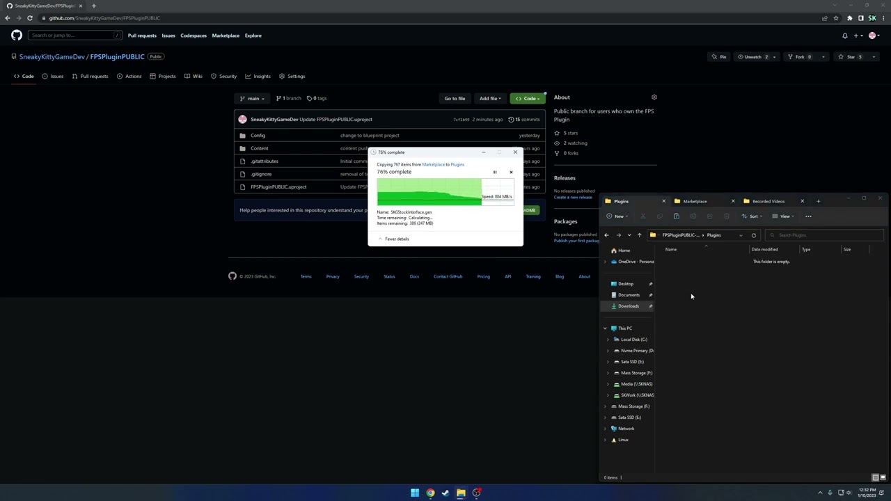Open Windows Start menu
This screenshot has width=891, height=501.
(415, 493)
